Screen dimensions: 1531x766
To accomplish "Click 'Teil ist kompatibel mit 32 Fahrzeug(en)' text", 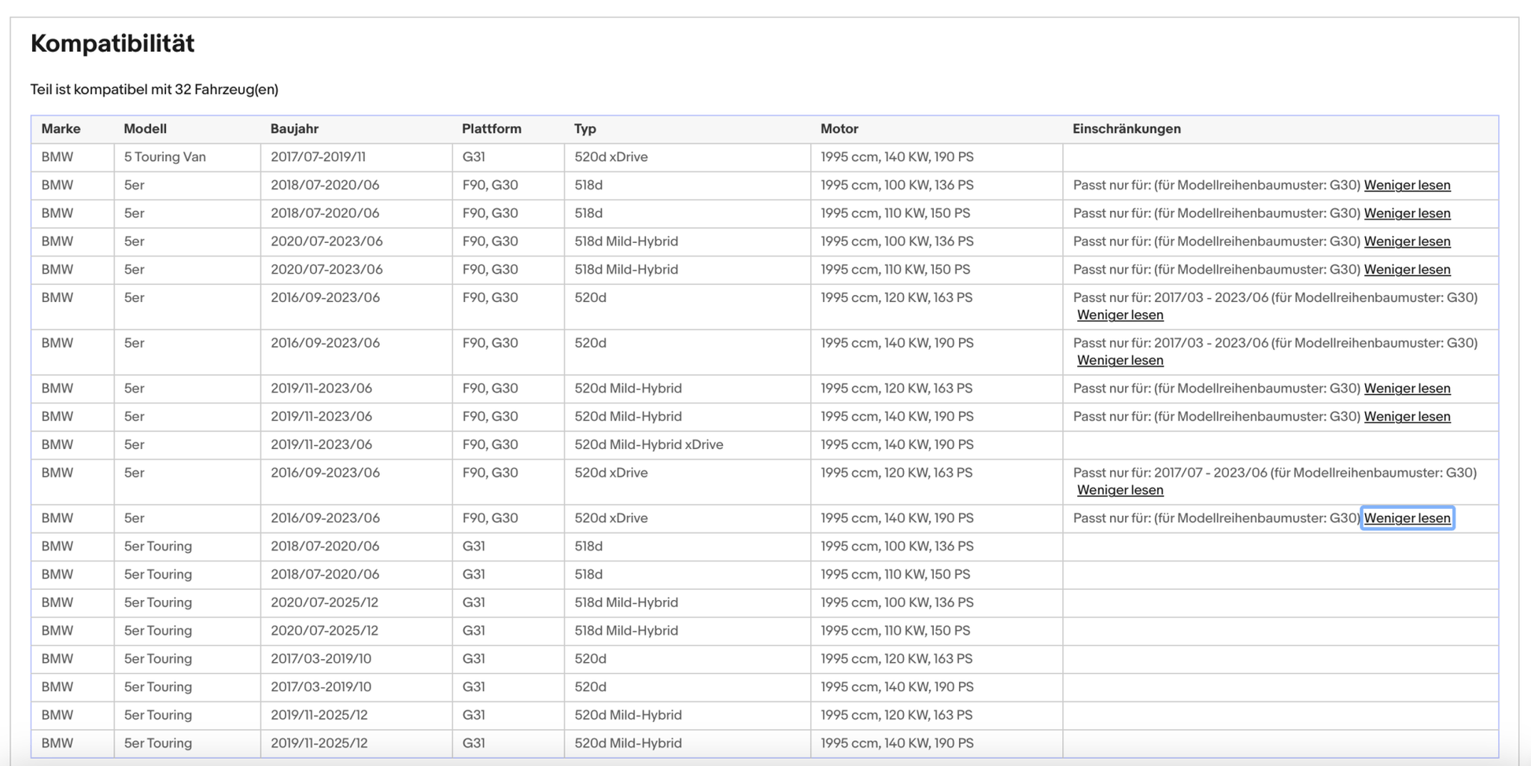I will tap(154, 90).
